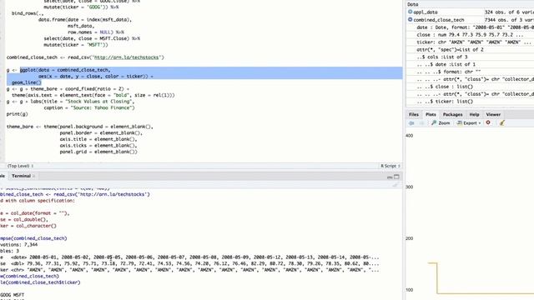Go to next plot with forward arrow
This screenshot has width=534, height=300.
[421, 123]
